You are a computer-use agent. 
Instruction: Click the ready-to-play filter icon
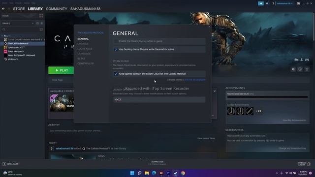point(42,23)
